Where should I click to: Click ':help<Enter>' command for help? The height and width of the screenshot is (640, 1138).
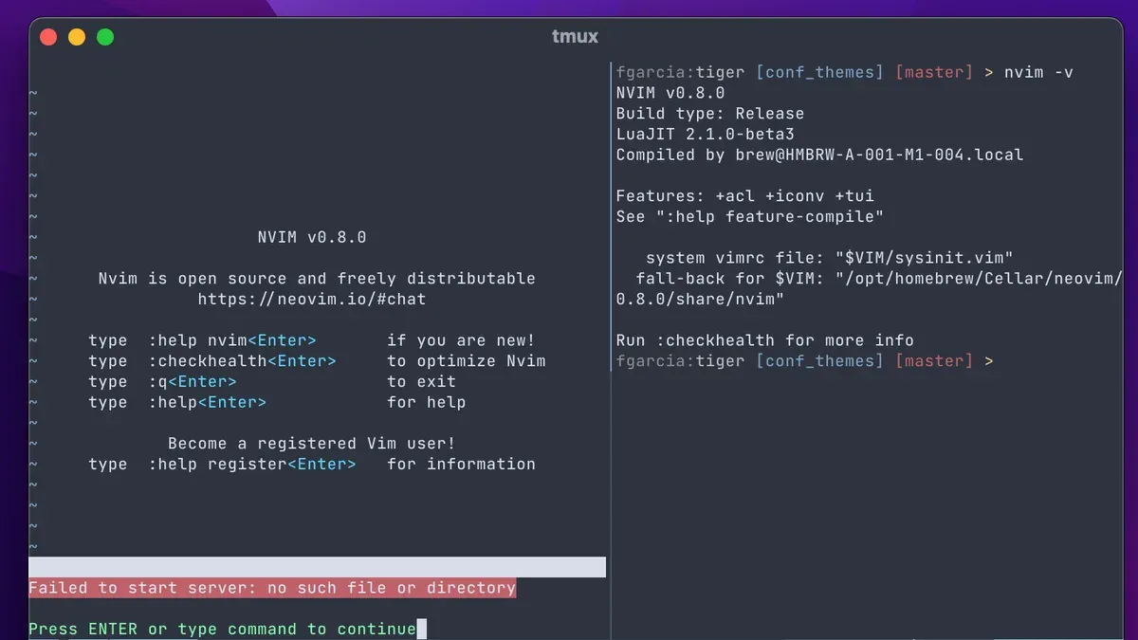click(207, 402)
